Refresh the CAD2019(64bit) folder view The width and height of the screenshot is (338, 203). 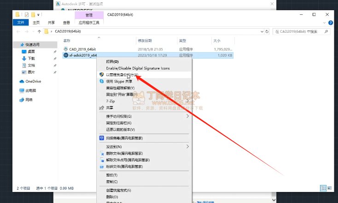(267, 31)
